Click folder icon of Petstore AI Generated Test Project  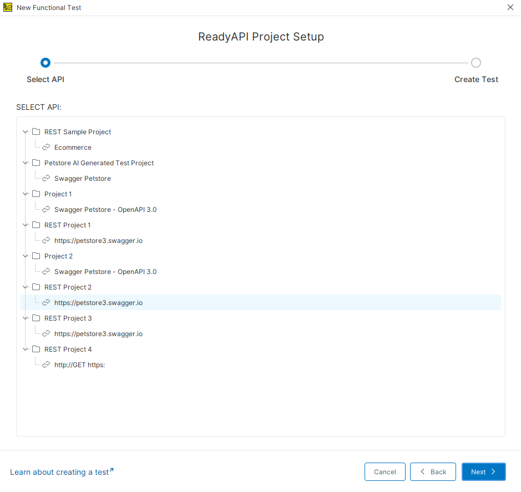coord(36,163)
